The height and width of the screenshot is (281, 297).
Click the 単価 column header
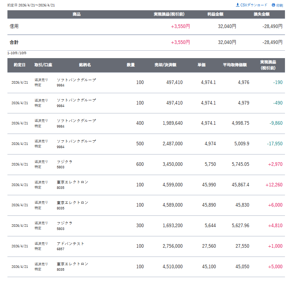(x=201, y=65)
